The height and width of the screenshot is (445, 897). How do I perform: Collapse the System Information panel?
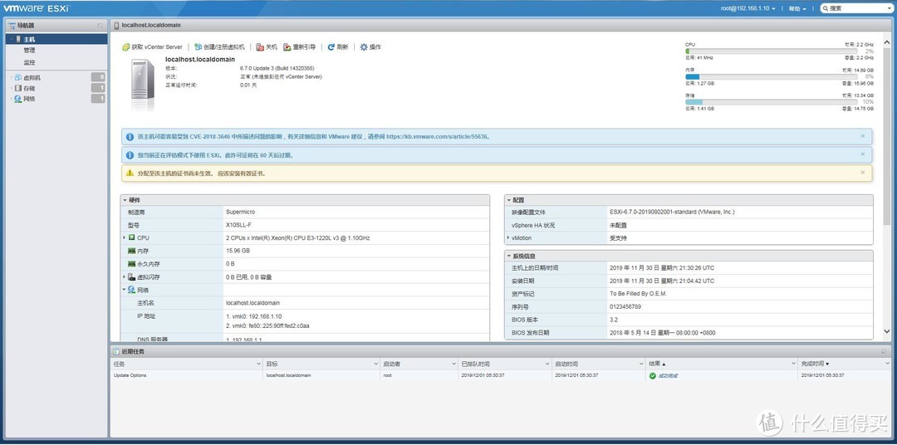[x=508, y=256]
